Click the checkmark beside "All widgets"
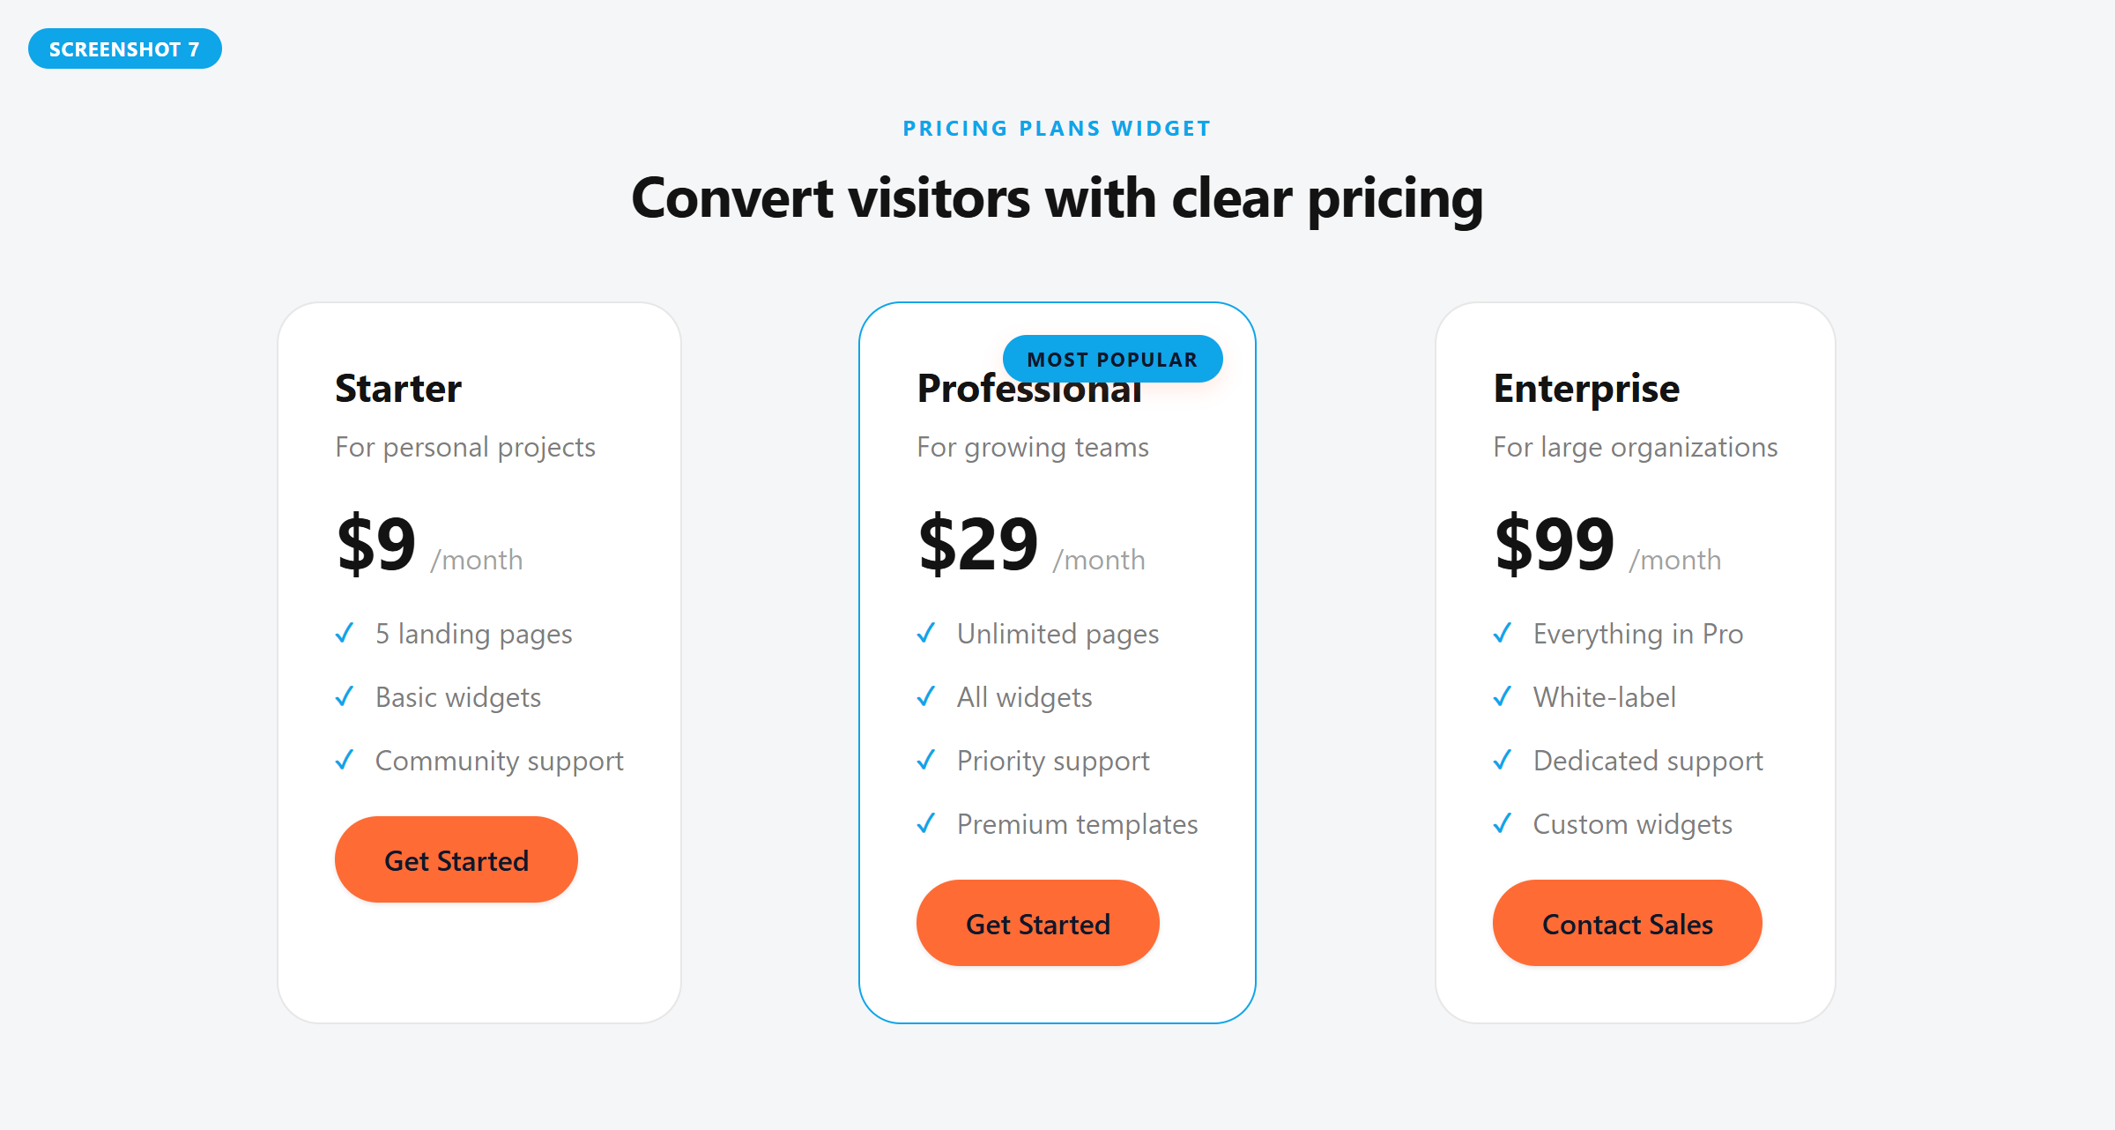2115x1130 pixels. tap(926, 696)
